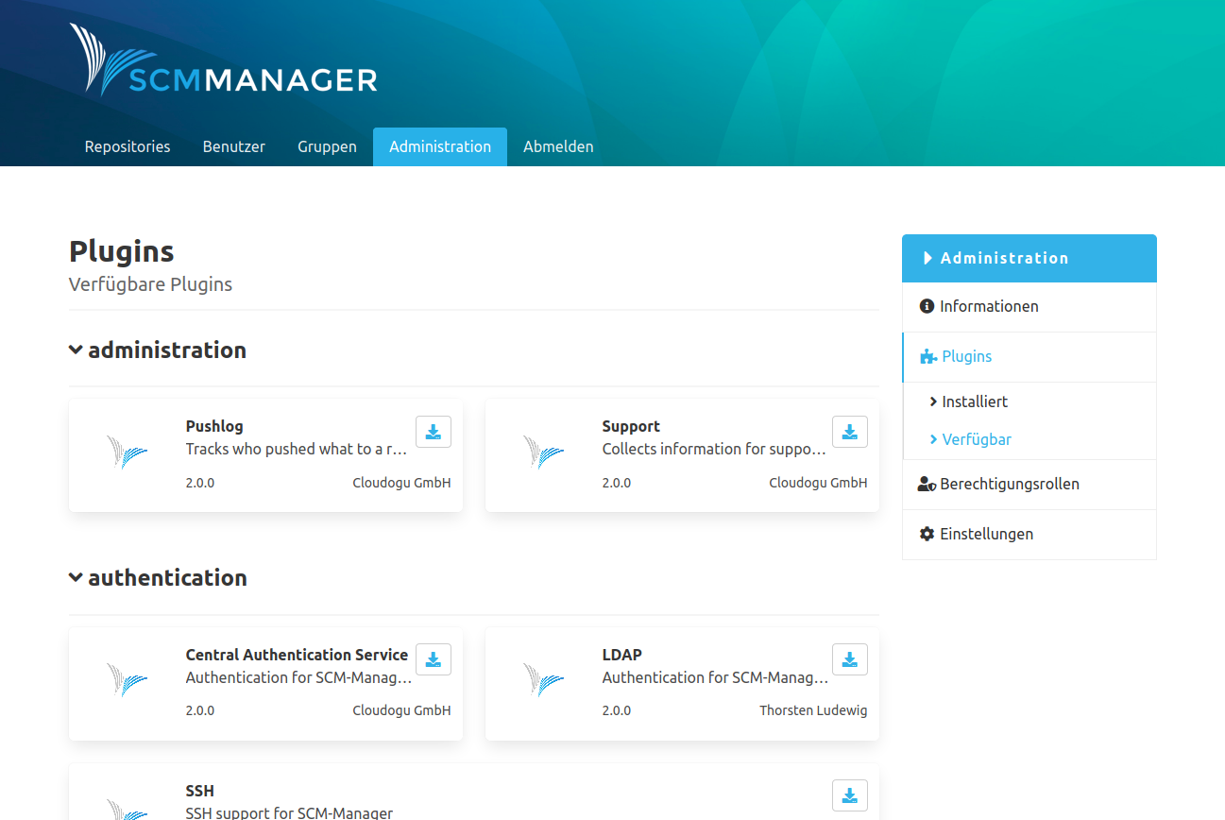1225x820 pixels.
Task: Click the arrow icon in the Administration sidebar header
Action: (x=927, y=258)
